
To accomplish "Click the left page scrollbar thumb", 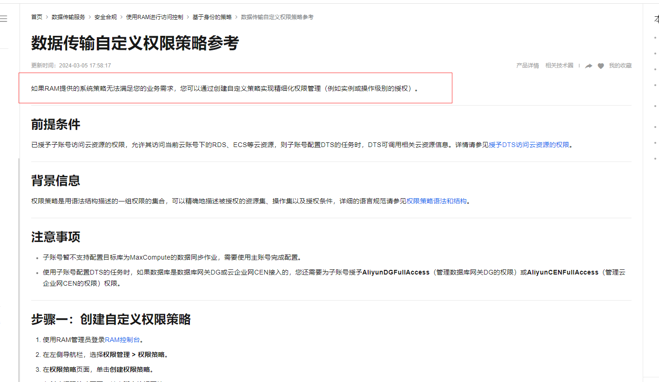I will [x=19, y=270].
